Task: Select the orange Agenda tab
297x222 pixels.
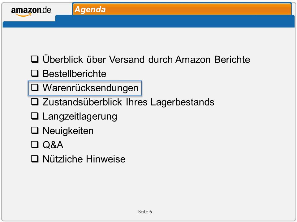Action: pos(182,9)
